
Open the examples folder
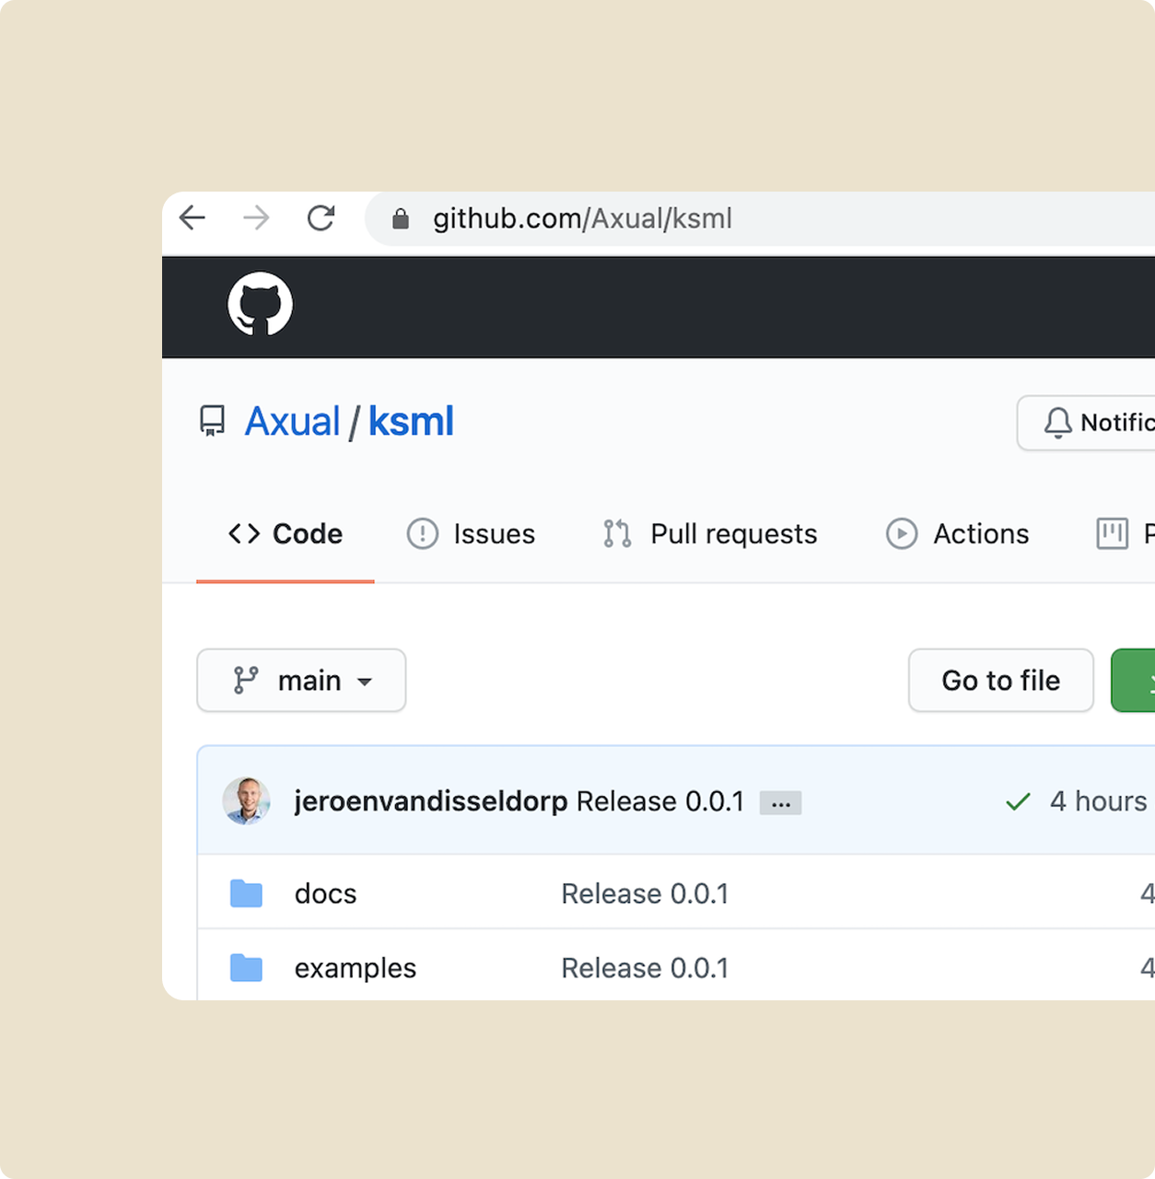356,969
